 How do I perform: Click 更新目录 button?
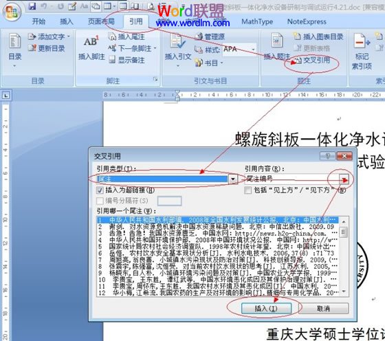(x=47, y=48)
